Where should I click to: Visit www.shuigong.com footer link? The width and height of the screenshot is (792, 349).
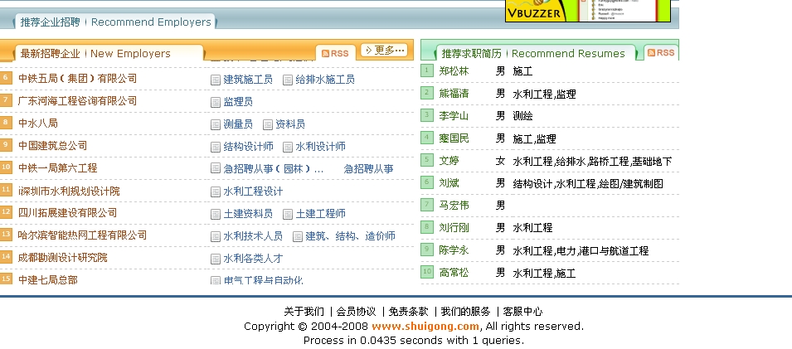[x=425, y=326]
